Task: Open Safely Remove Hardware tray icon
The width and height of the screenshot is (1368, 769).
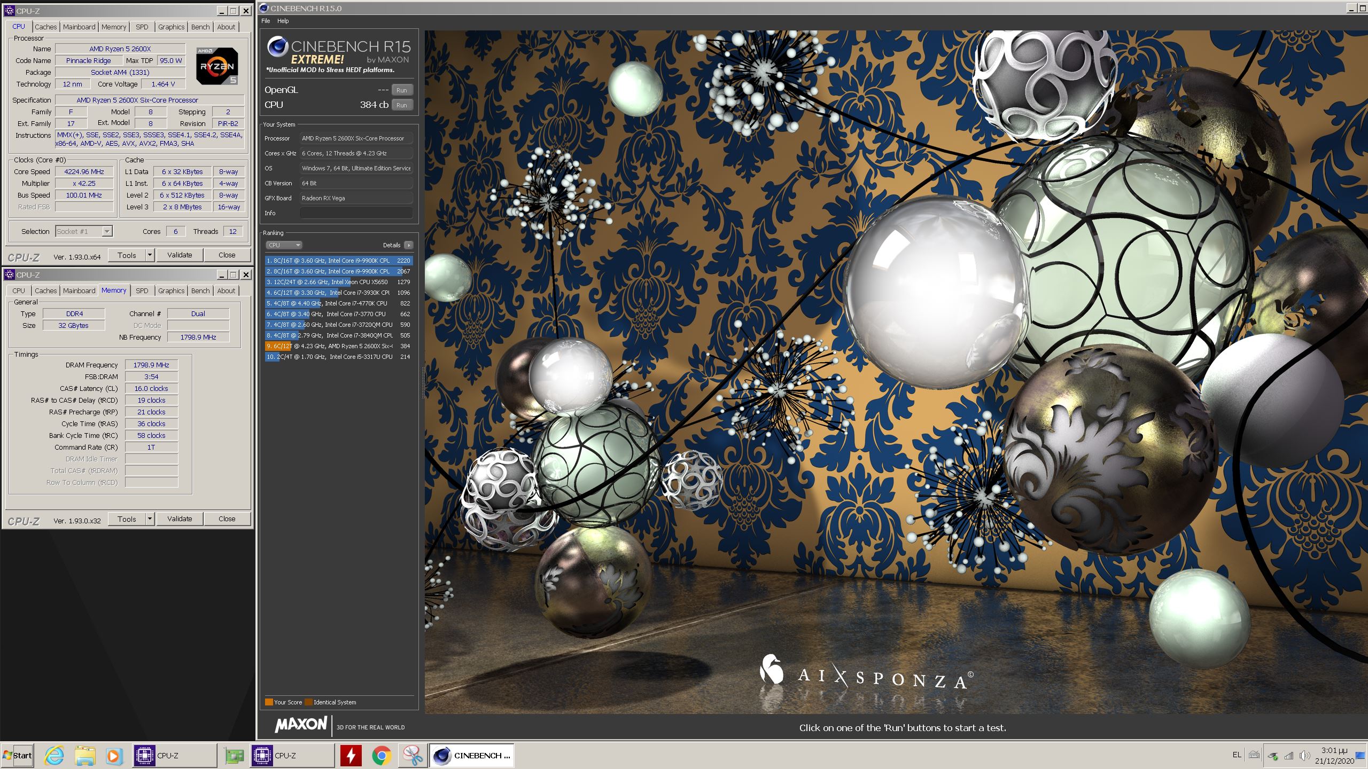Action: [x=1273, y=756]
